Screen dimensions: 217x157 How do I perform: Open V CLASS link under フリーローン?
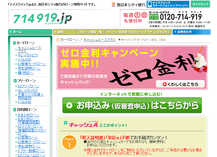click(24, 102)
